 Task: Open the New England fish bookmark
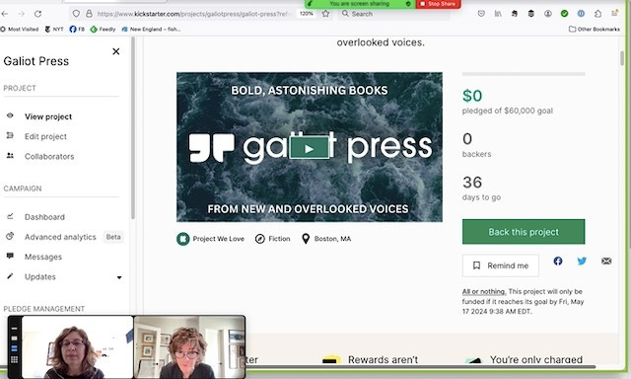(151, 29)
